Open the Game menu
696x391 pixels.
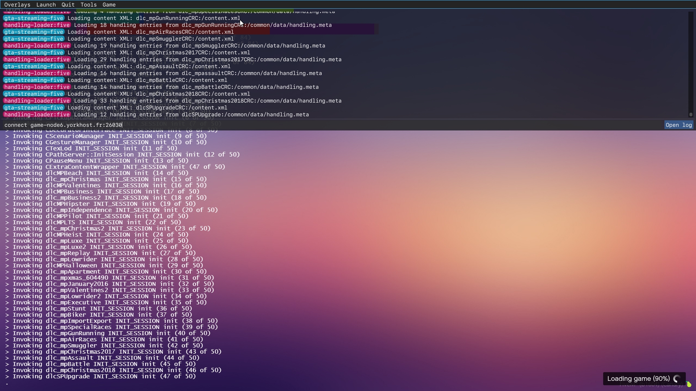(109, 5)
